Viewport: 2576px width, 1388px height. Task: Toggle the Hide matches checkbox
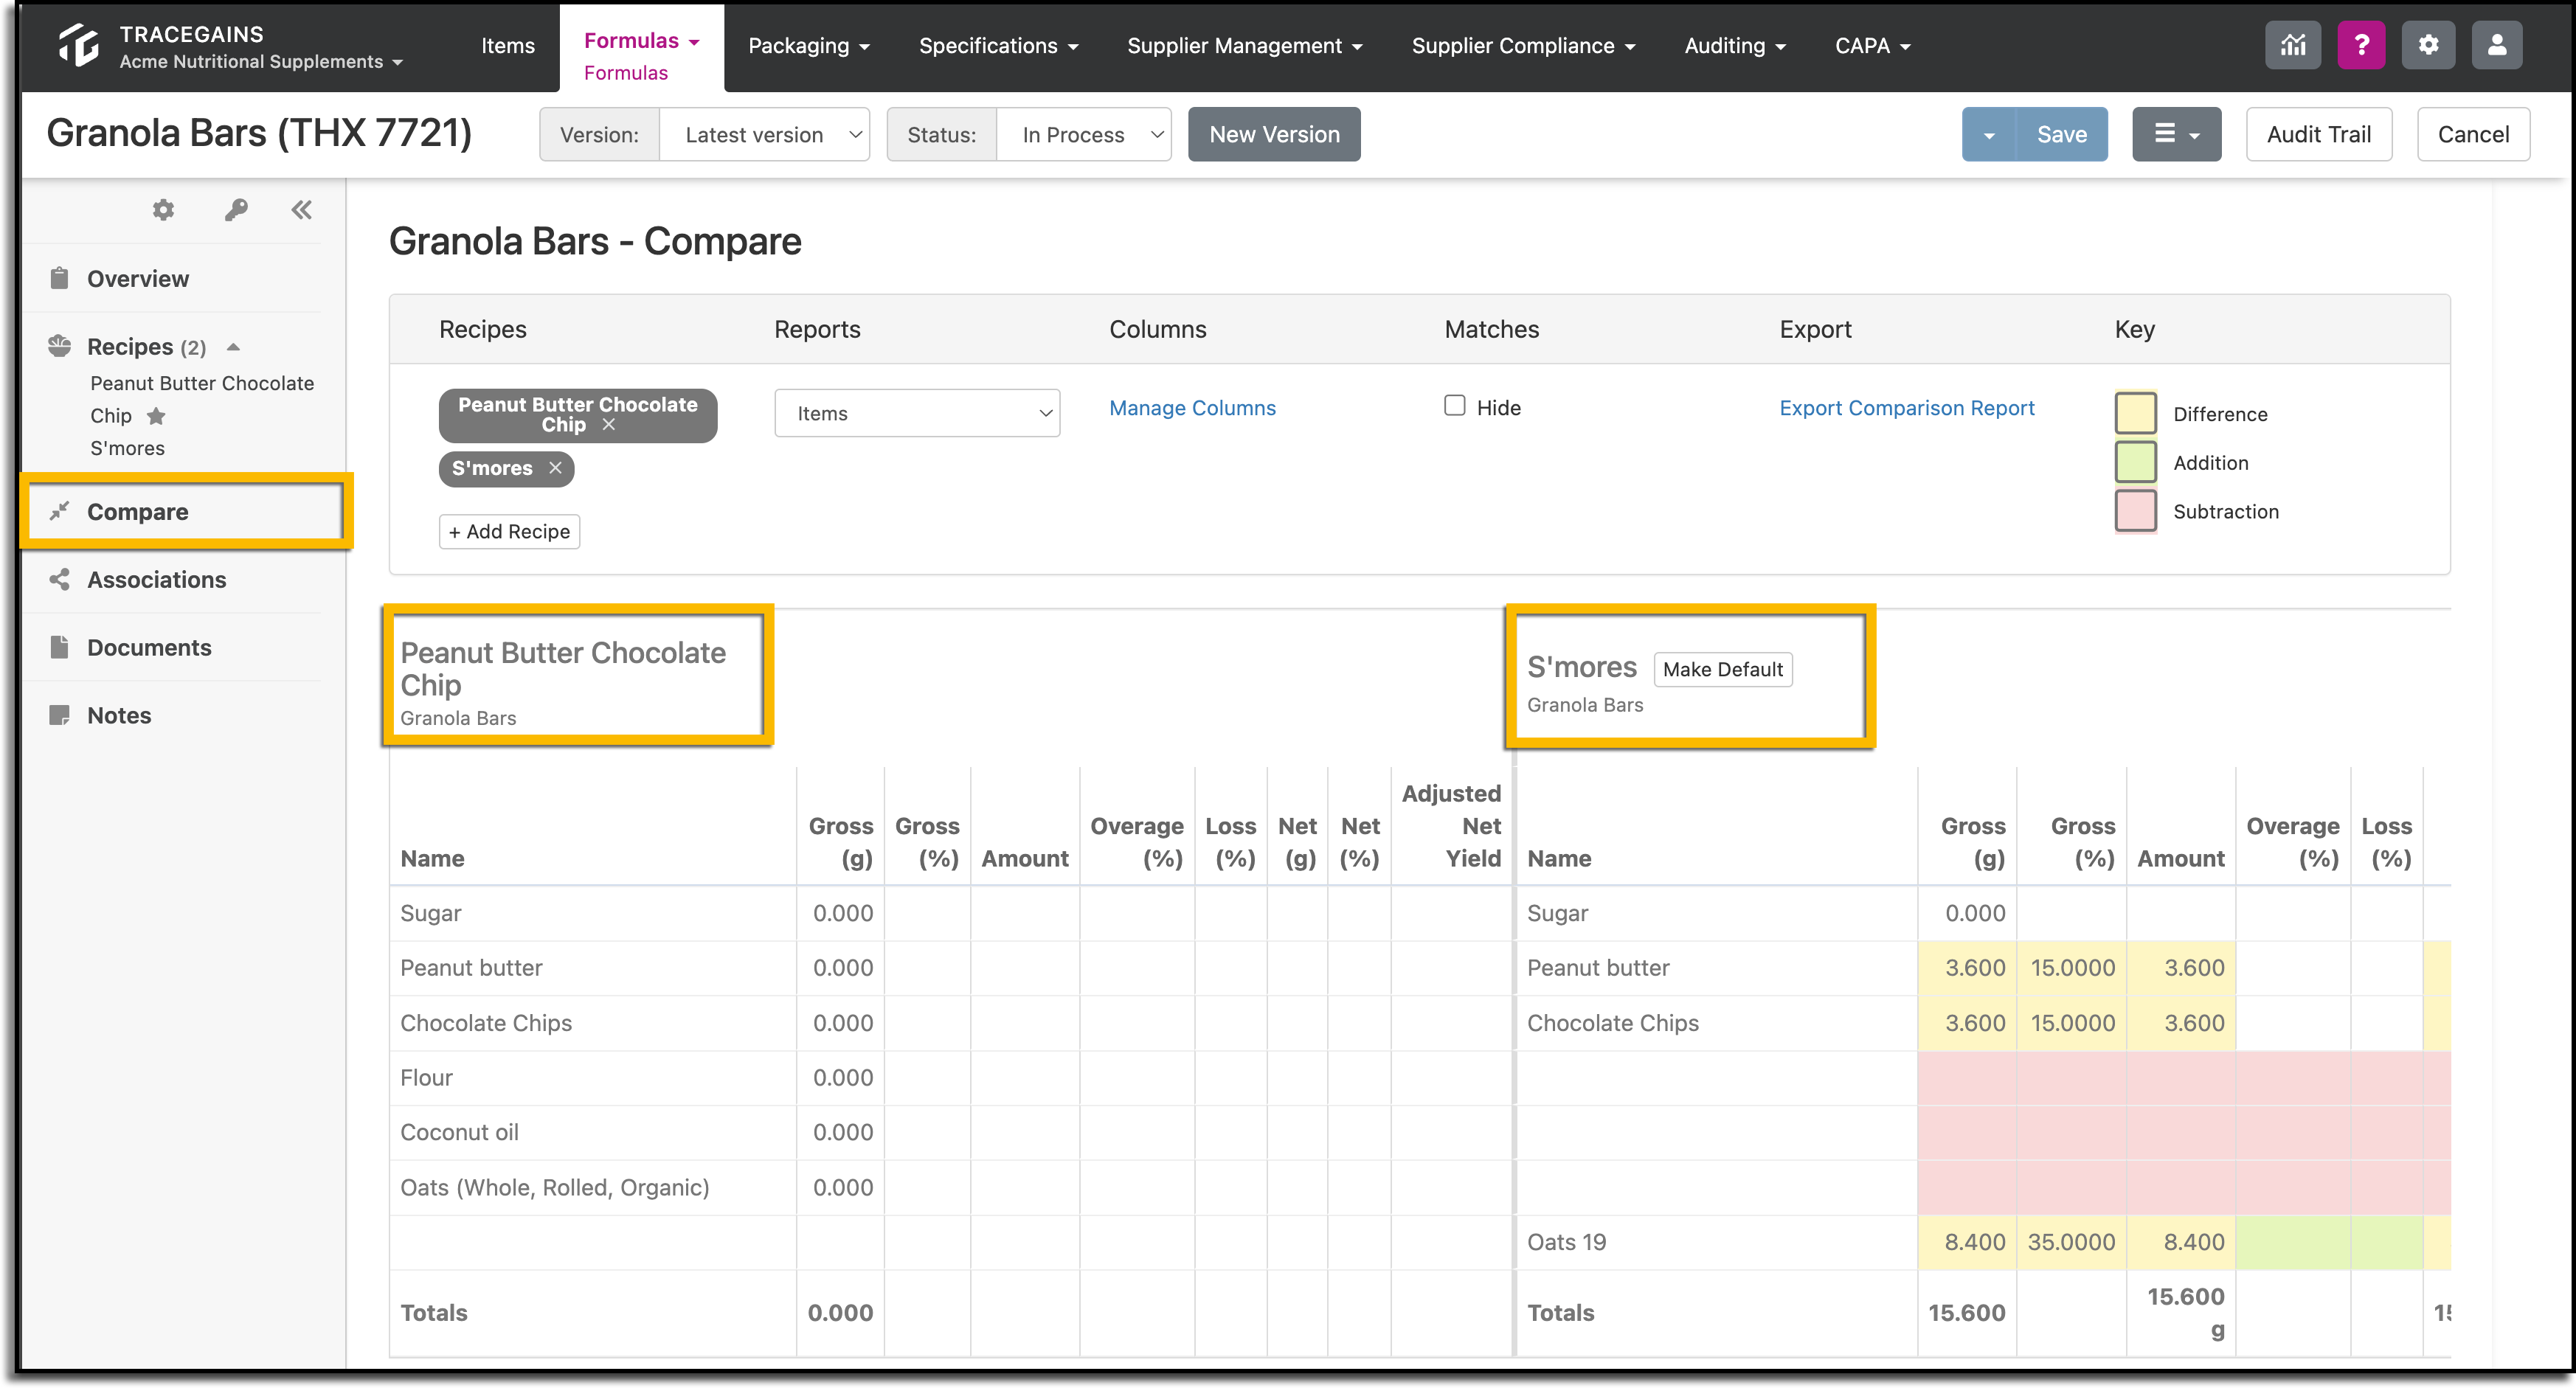[1455, 405]
